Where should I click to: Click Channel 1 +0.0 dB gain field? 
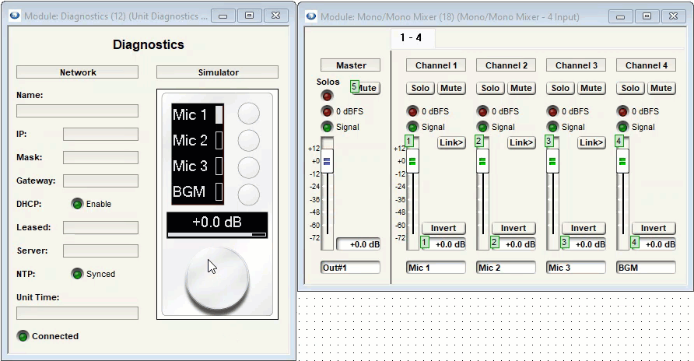click(443, 244)
